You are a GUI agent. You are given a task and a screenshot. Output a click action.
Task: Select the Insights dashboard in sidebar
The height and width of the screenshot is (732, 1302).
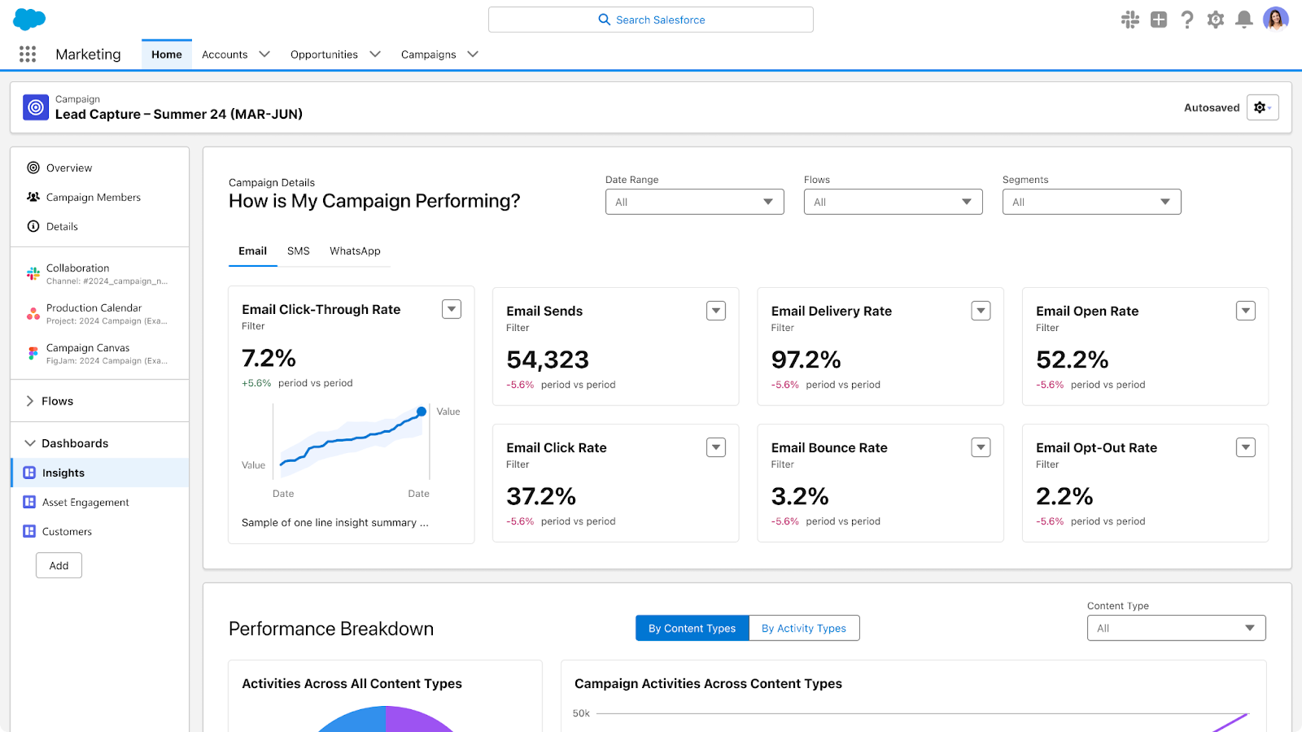click(63, 473)
